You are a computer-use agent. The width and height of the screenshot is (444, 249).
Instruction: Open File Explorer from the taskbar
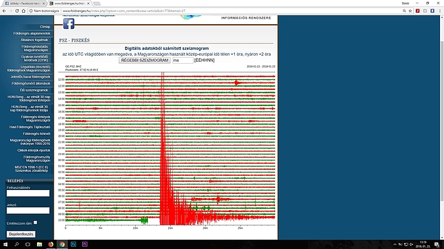(x=40, y=244)
